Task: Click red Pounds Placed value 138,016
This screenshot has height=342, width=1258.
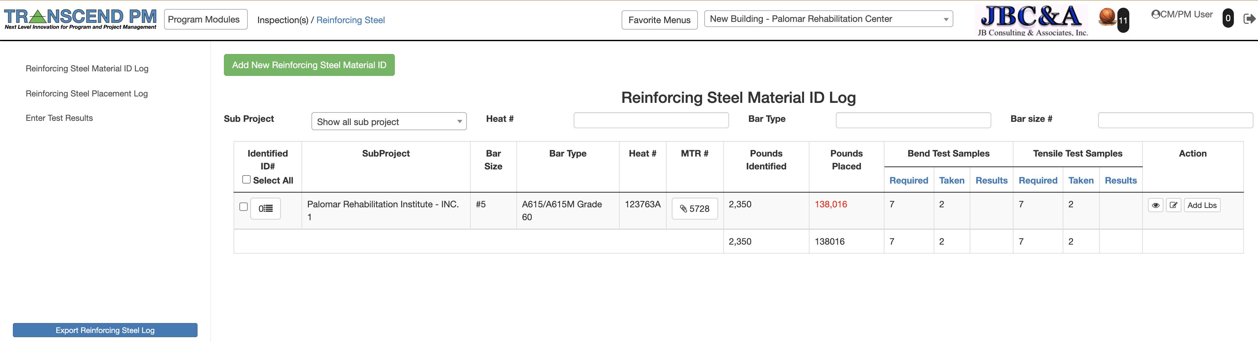Action: tap(831, 204)
